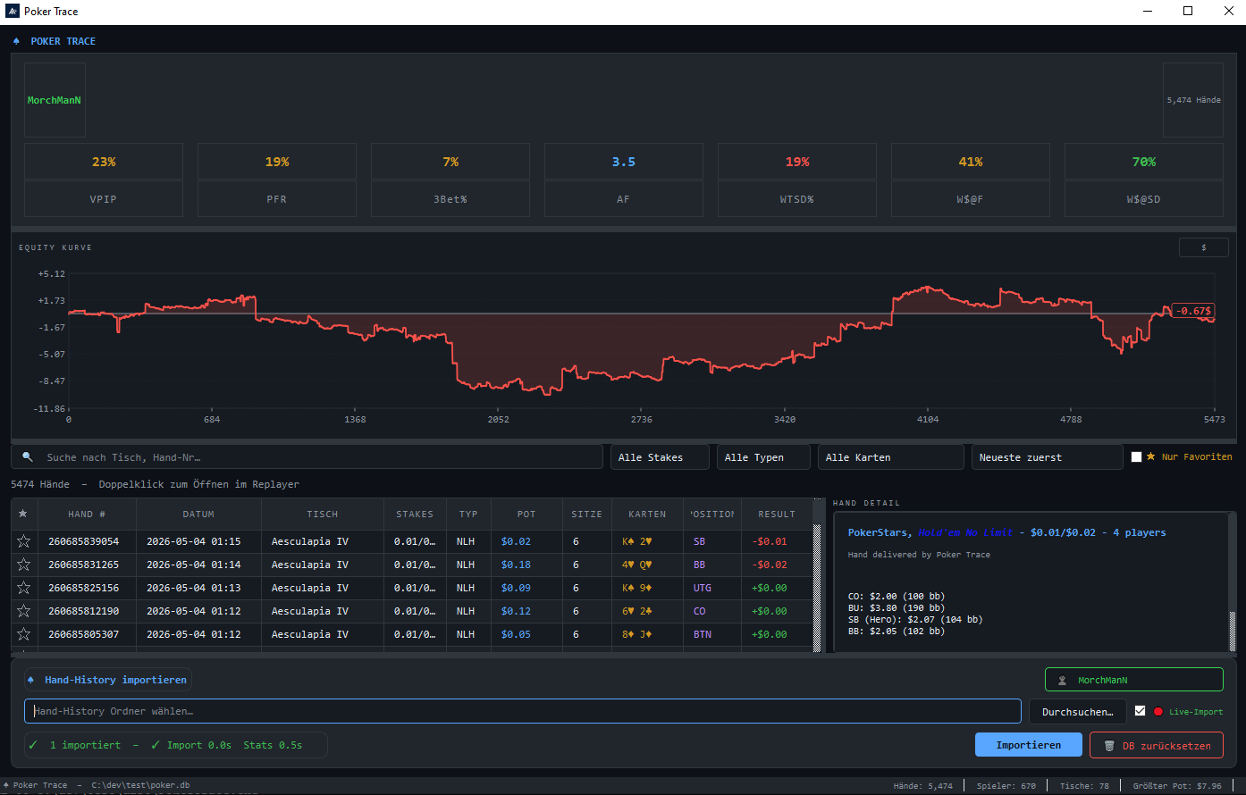Sort by POT column header

tap(526, 514)
